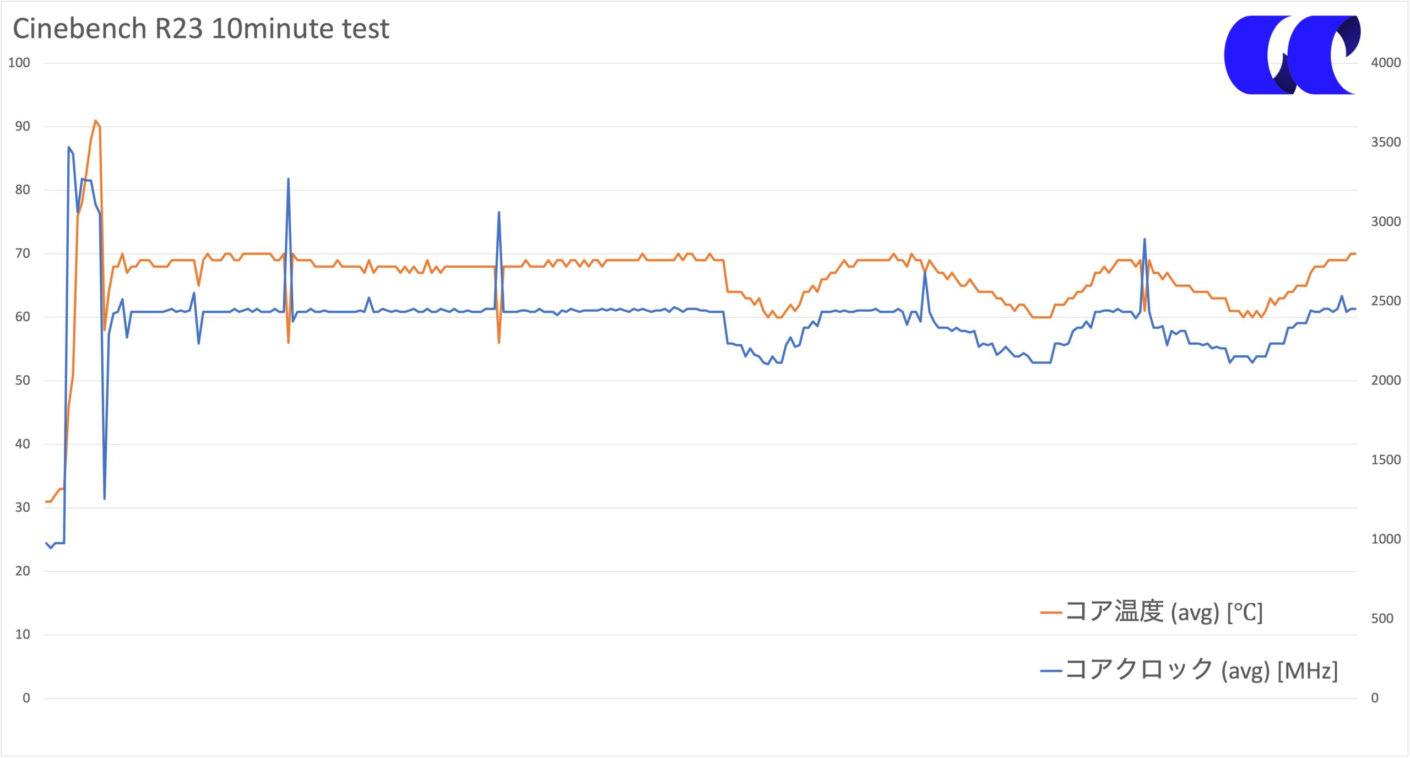Click the blue clock spike just above 3000

click(499, 212)
